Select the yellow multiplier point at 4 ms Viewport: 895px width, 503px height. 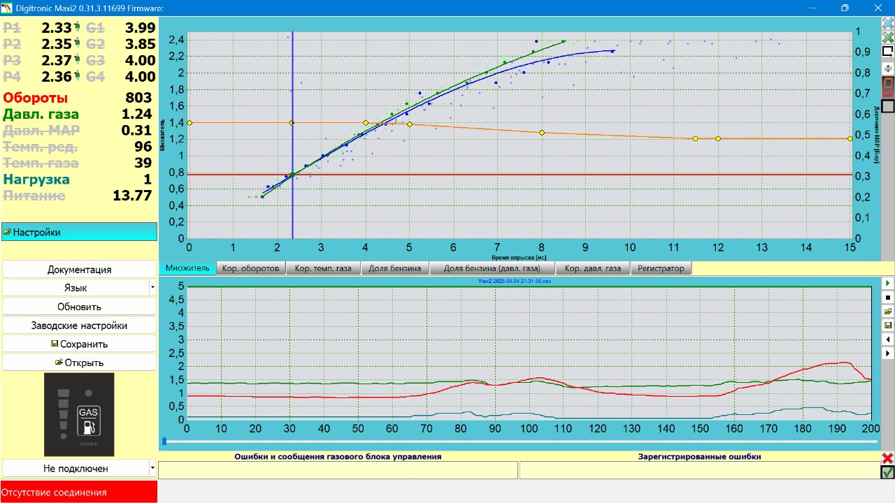click(x=366, y=123)
